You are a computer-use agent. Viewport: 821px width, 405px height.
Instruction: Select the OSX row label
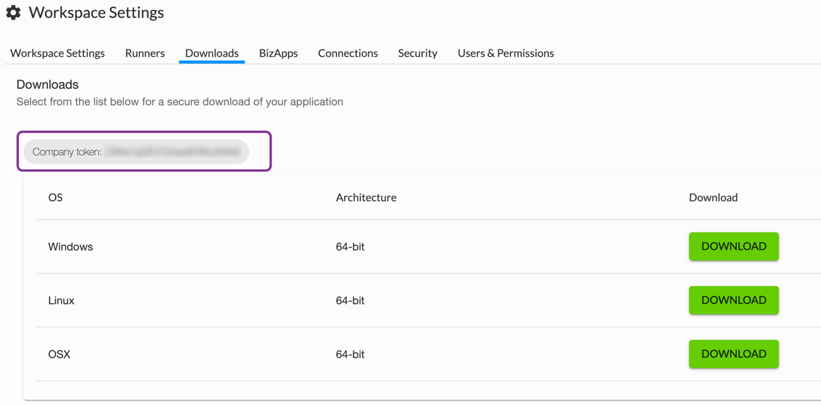click(x=59, y=354)
